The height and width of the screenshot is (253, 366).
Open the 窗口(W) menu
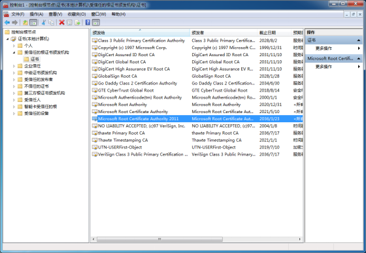click(x=99, y=14)
